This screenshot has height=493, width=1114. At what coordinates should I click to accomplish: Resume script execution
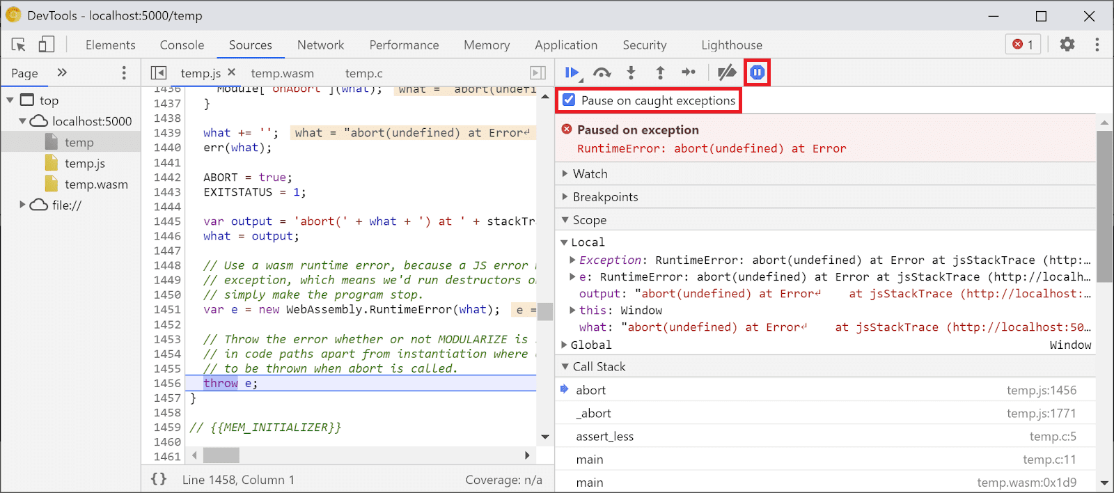point(572,72)
